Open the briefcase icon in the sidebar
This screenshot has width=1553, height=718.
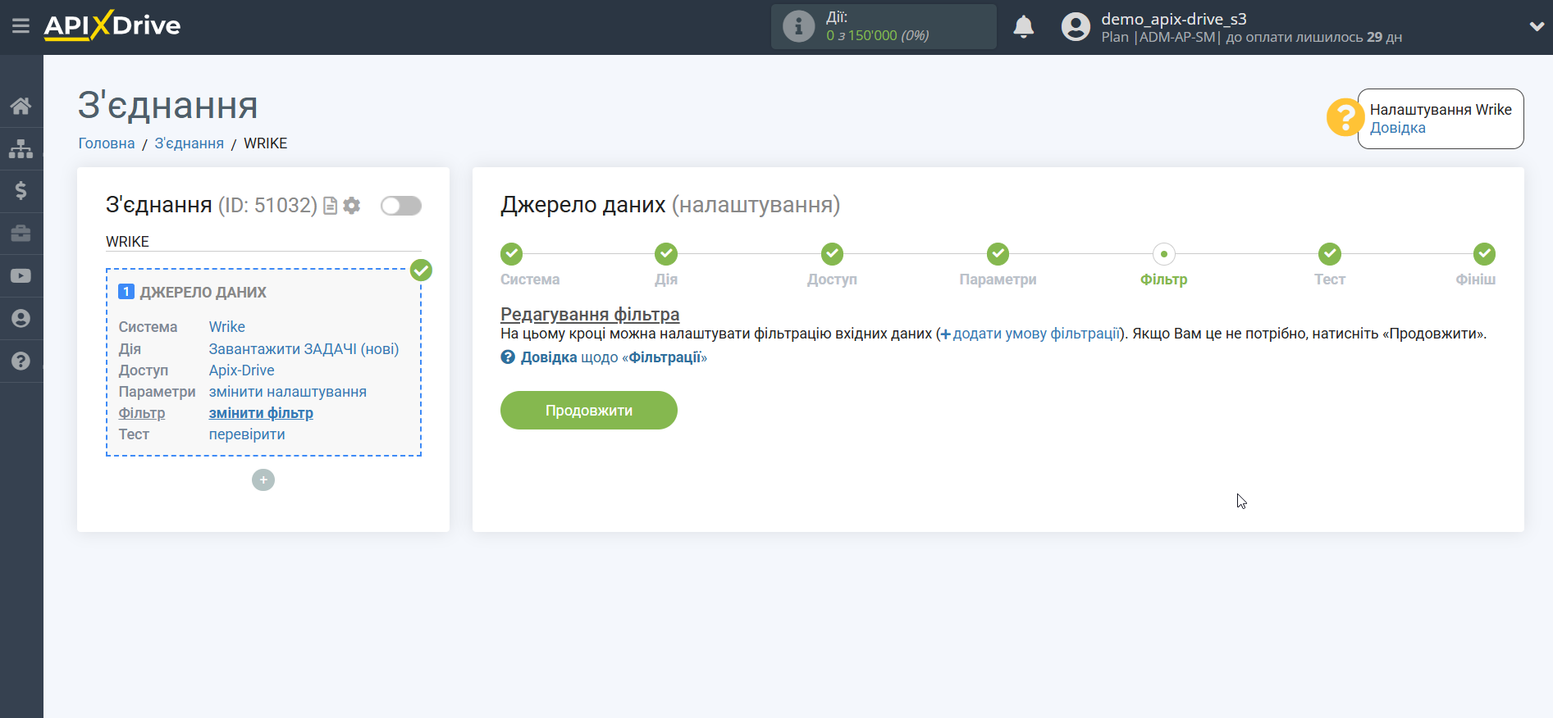(21, 234)
